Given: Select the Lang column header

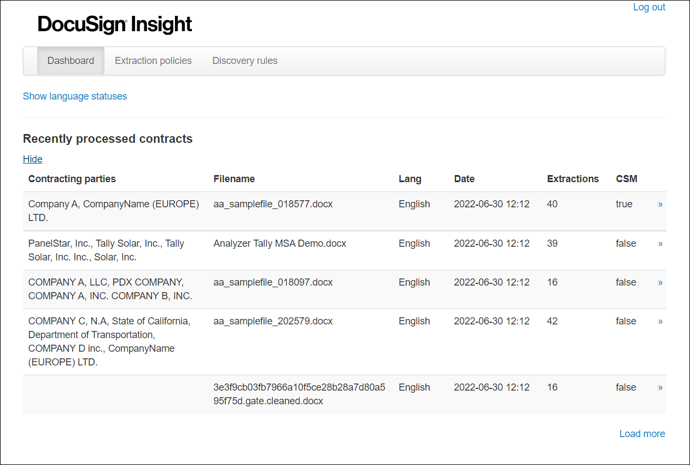Looking at the screenshot, I should click(410, 178).
